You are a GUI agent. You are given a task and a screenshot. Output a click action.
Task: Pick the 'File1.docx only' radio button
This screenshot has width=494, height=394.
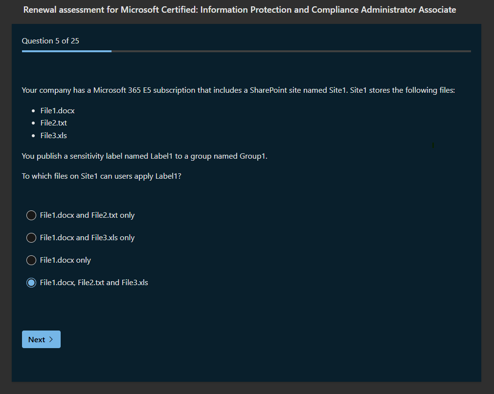pos(31,260)
